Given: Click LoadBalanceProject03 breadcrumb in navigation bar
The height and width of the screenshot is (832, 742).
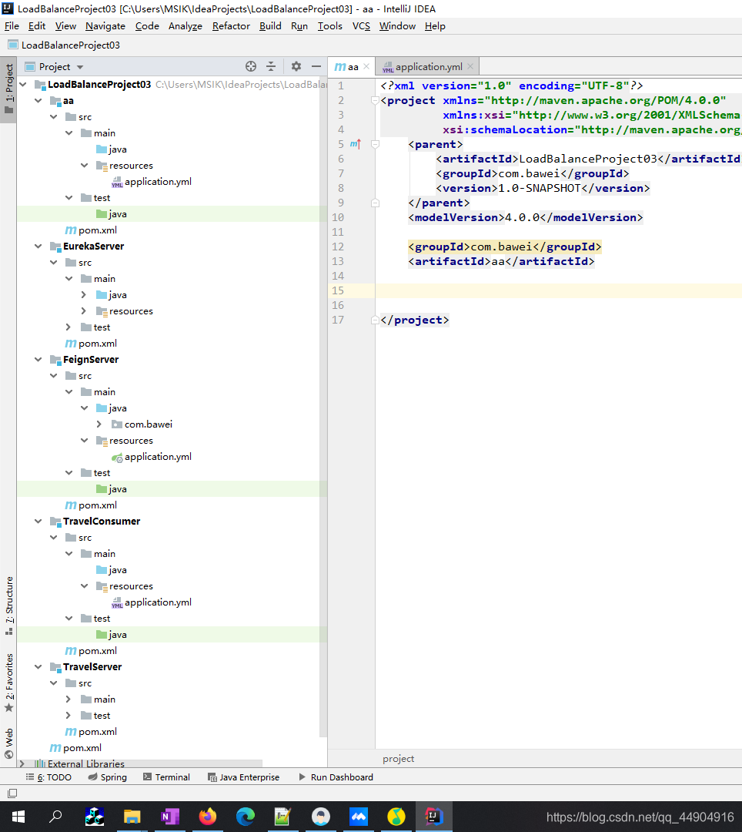Looking at the screenshot, I should [64, 45].
